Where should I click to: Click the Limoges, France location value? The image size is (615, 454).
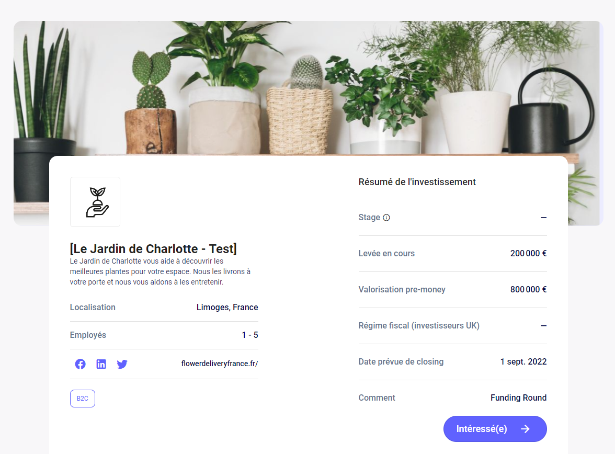click(x=227, y=307)
